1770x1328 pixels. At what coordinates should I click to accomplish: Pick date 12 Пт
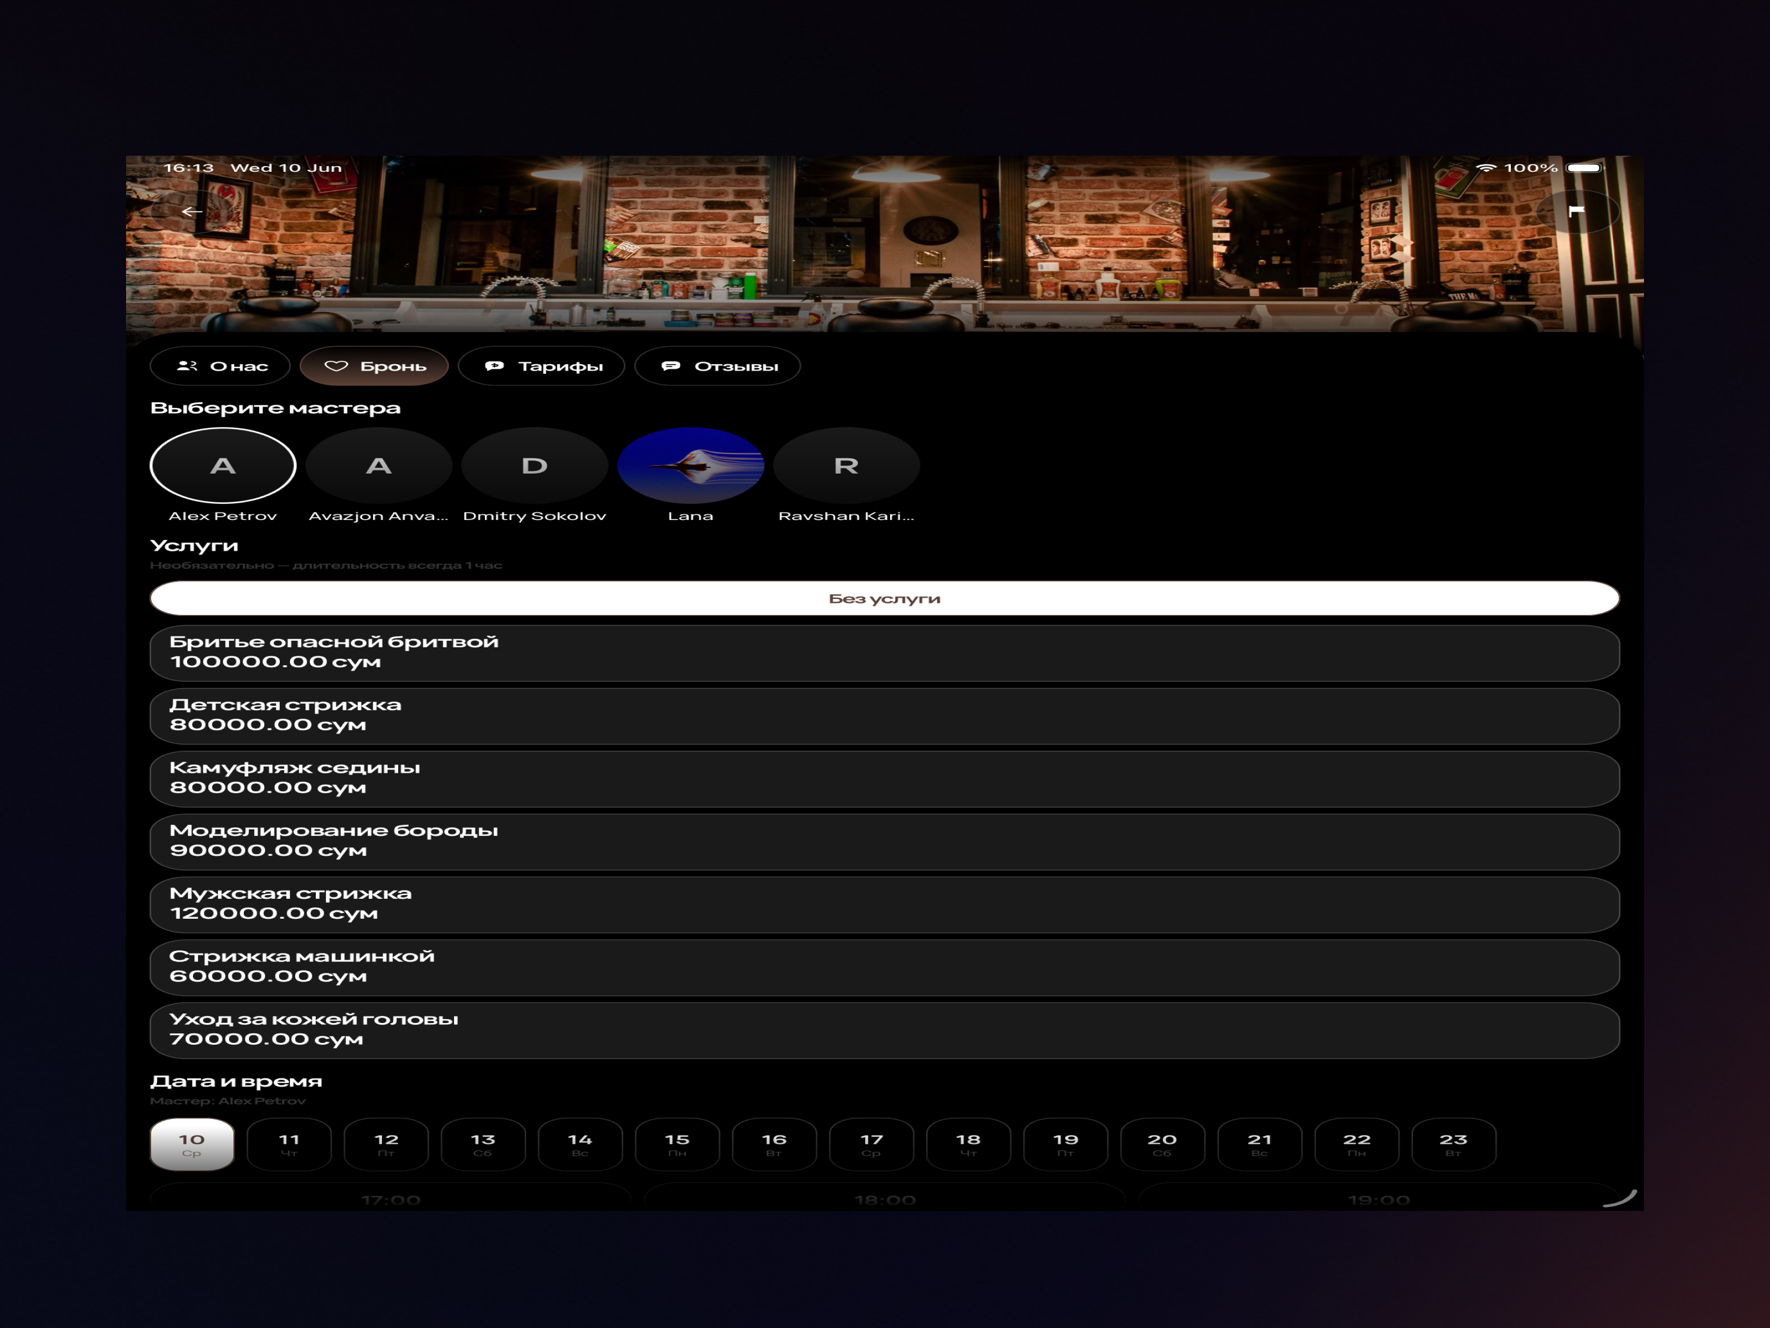387,1145
